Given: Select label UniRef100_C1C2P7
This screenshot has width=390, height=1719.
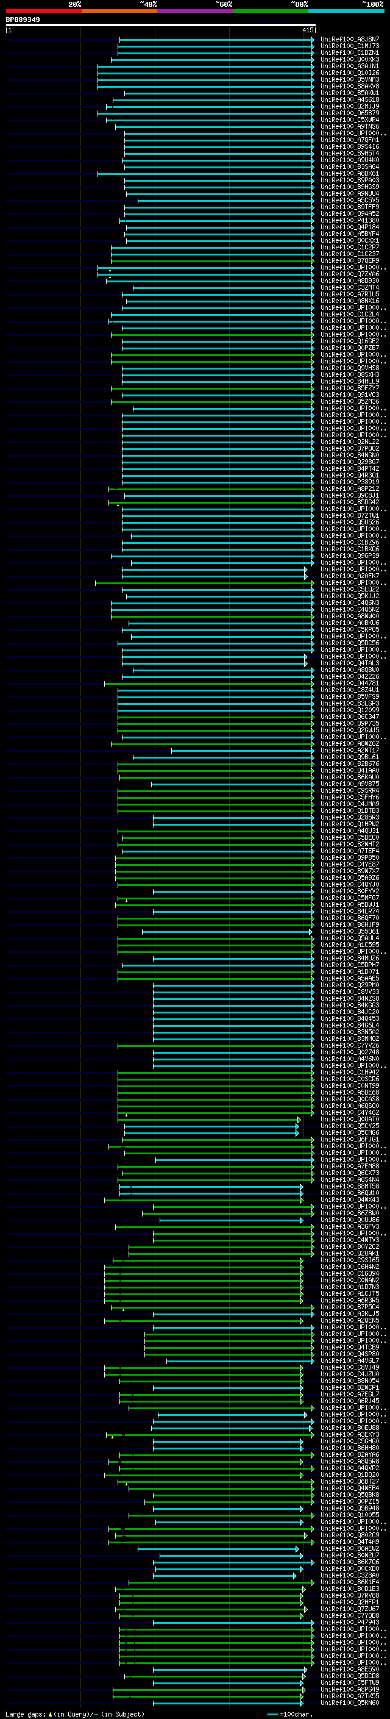Looking at the screenshot, I should pos(350,247).
